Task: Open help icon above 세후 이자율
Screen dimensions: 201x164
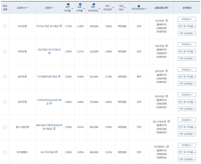Action: coord(80,4)
